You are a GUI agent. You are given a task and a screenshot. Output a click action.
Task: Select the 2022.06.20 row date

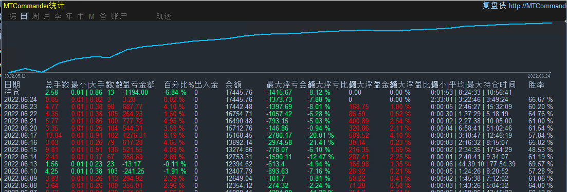coord(21,128)
